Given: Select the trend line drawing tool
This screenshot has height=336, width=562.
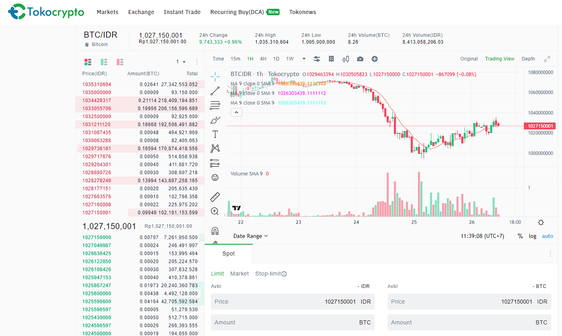Looking at the screenshot, I should point(215,91).
